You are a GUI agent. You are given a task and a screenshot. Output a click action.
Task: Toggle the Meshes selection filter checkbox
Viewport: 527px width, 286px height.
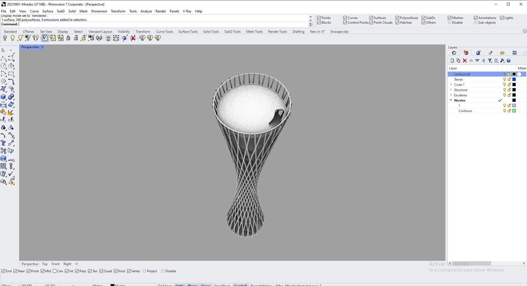click(x=450, y=18)
